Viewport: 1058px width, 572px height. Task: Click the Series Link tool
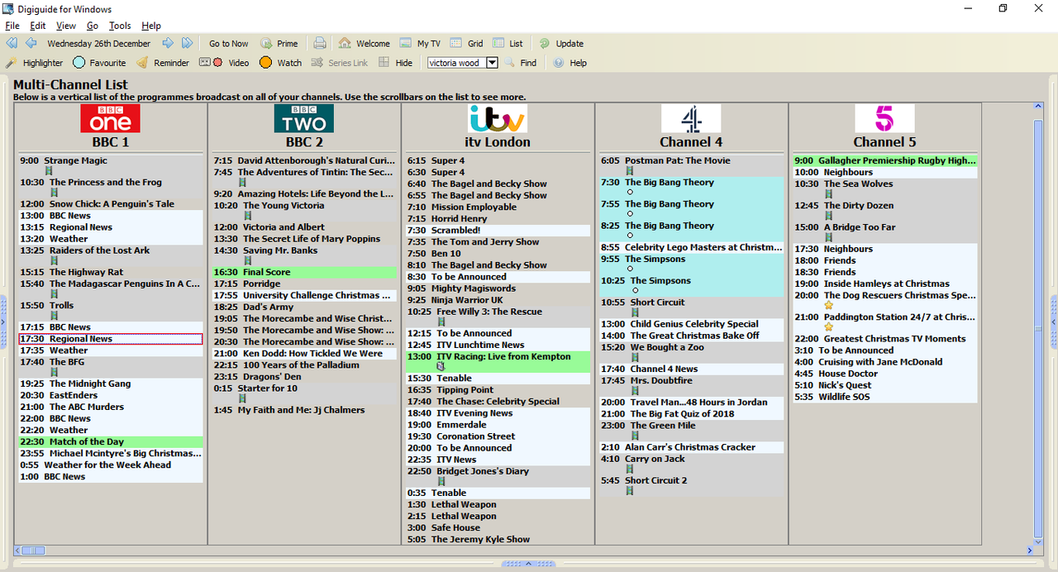(340, 63)
